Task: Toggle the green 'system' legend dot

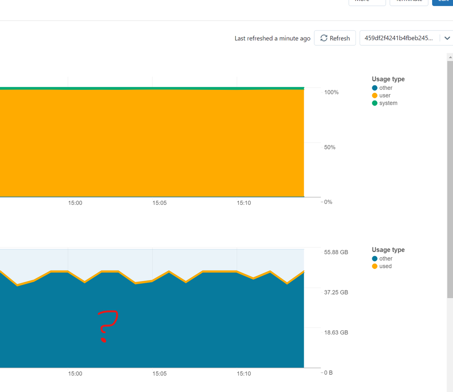Action: pos(375,103)
